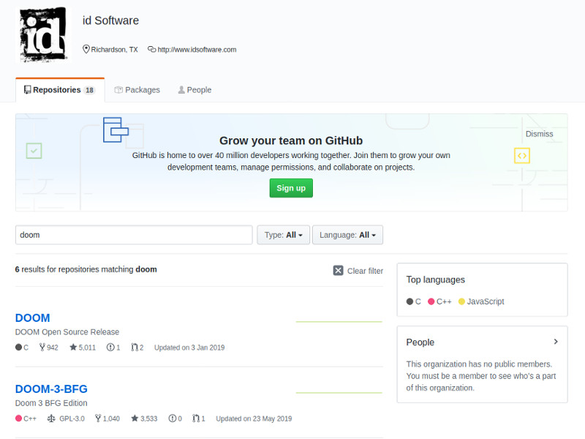Click the issues icon for DOOM-3-BFG

coord(173,419)
